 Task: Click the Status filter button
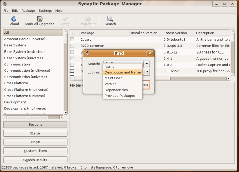(35, 133)
